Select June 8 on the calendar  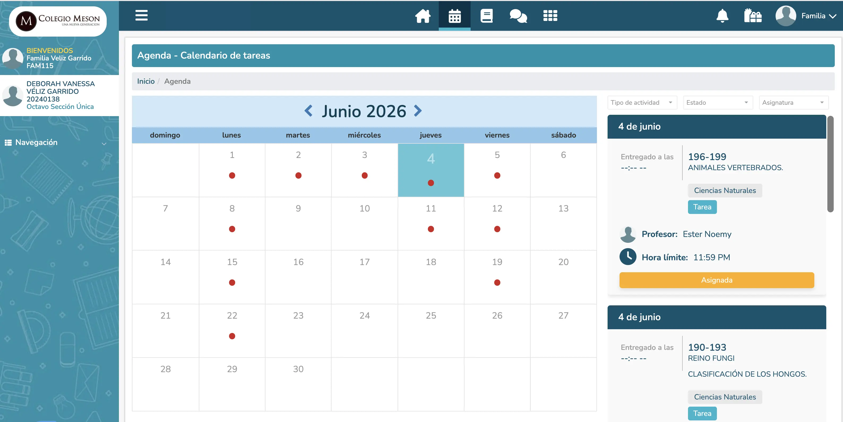pos(232,224)
